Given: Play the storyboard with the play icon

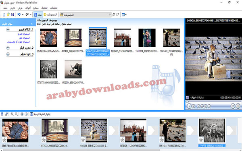Looking at the screenshot, I should (x=26, y=114).
